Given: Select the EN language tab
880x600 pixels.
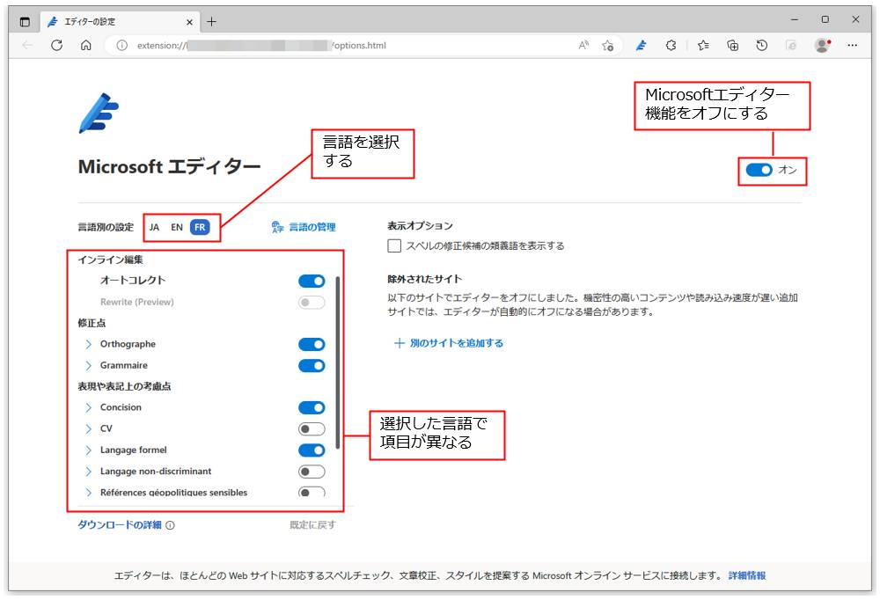Looking at the screenshot, I should (177, 227).
